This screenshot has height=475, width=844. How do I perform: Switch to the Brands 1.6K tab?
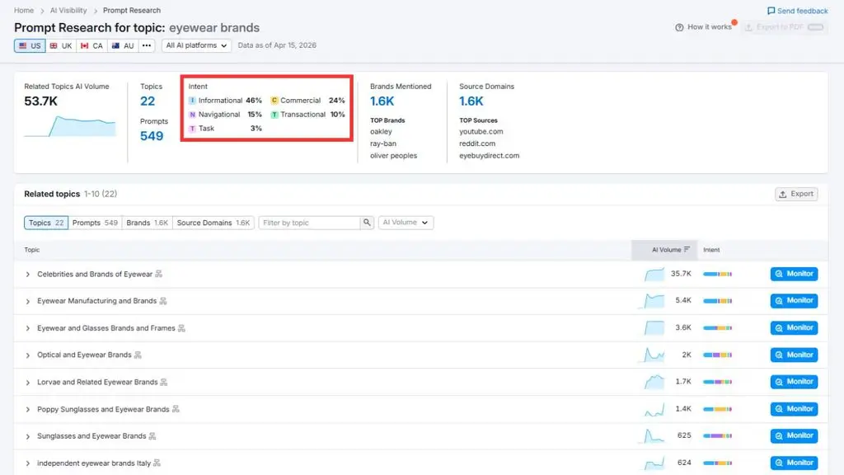147,223
